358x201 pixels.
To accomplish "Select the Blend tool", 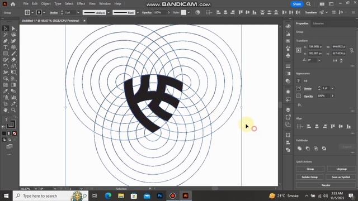I will [x=13, y=91].
